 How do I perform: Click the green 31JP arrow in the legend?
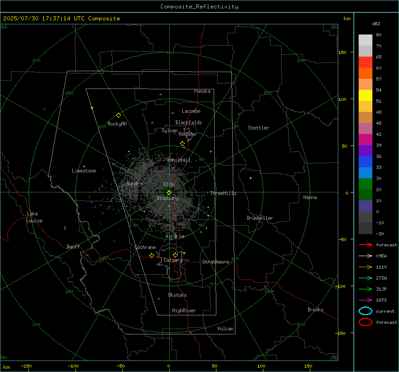(x=365, y=289)
